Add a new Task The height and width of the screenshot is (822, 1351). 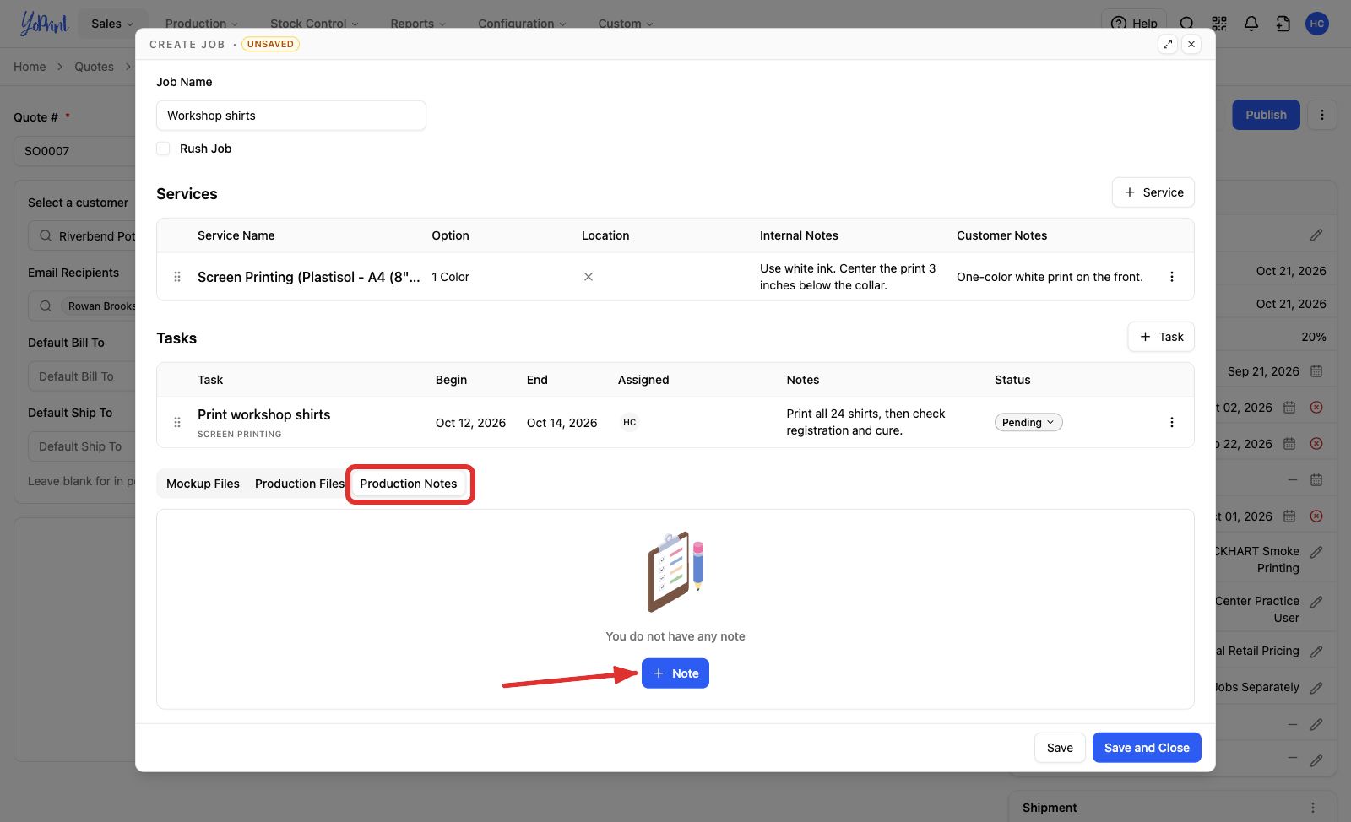click(1161, 337)
